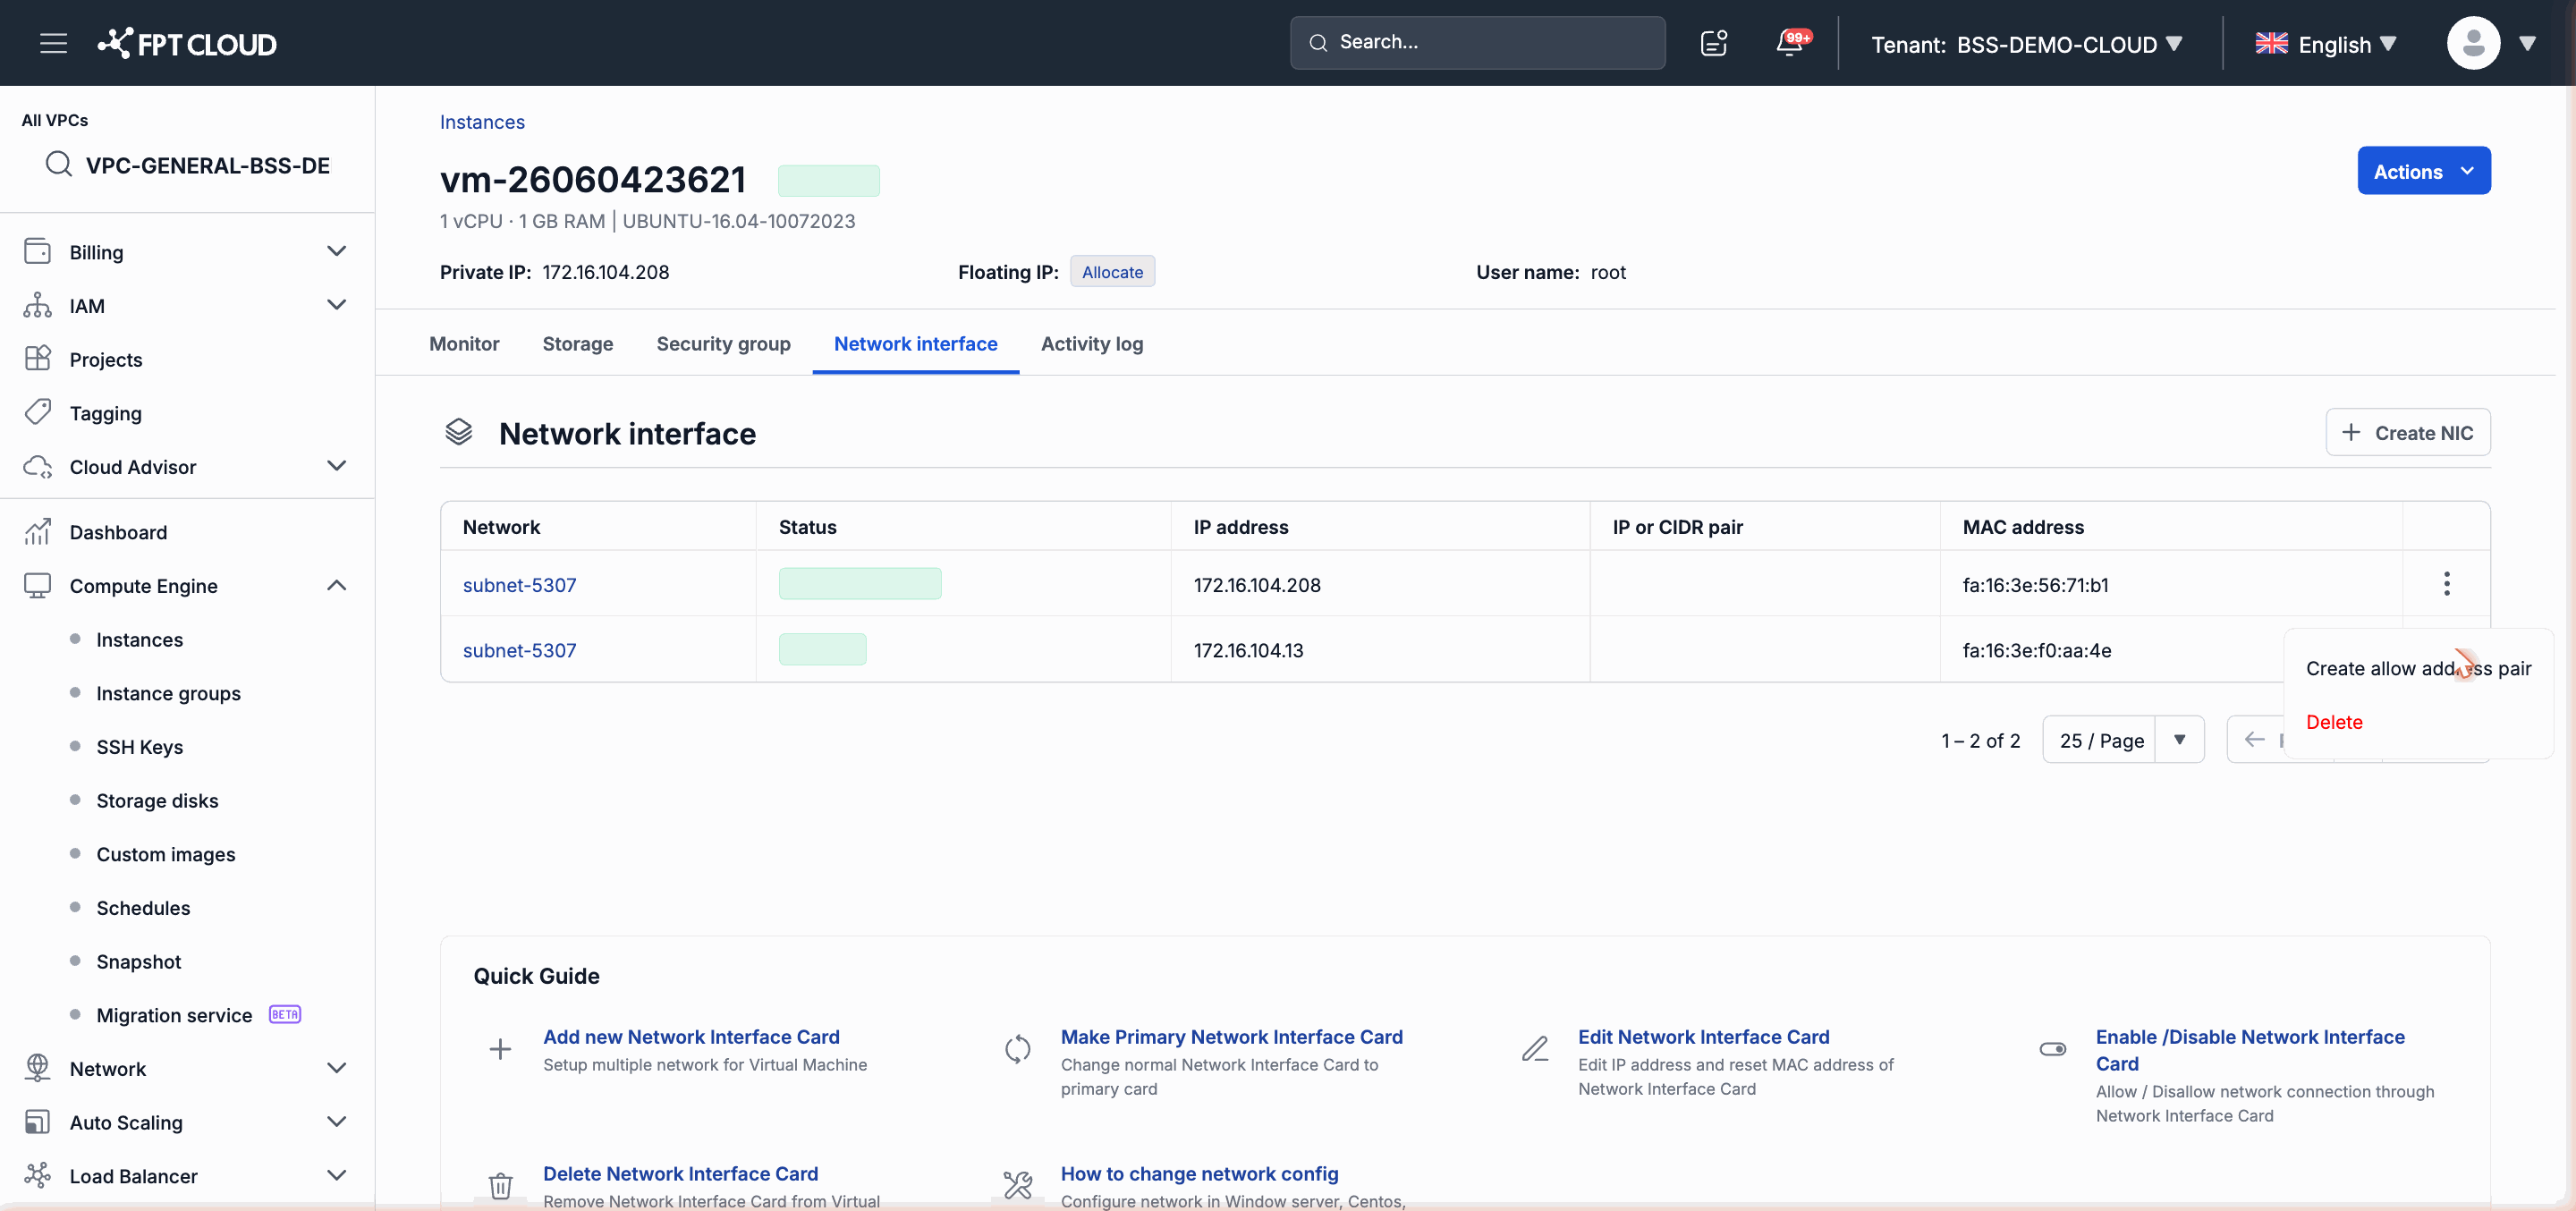Screen dimensions: 2576x1211
Task: Collapse the Compute Engine section chevron
Action: click(337, 585)
